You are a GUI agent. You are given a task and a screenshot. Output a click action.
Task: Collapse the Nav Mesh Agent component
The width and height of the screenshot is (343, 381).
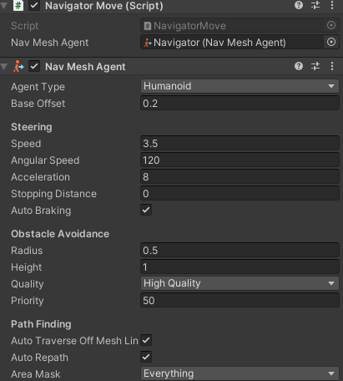4,67
